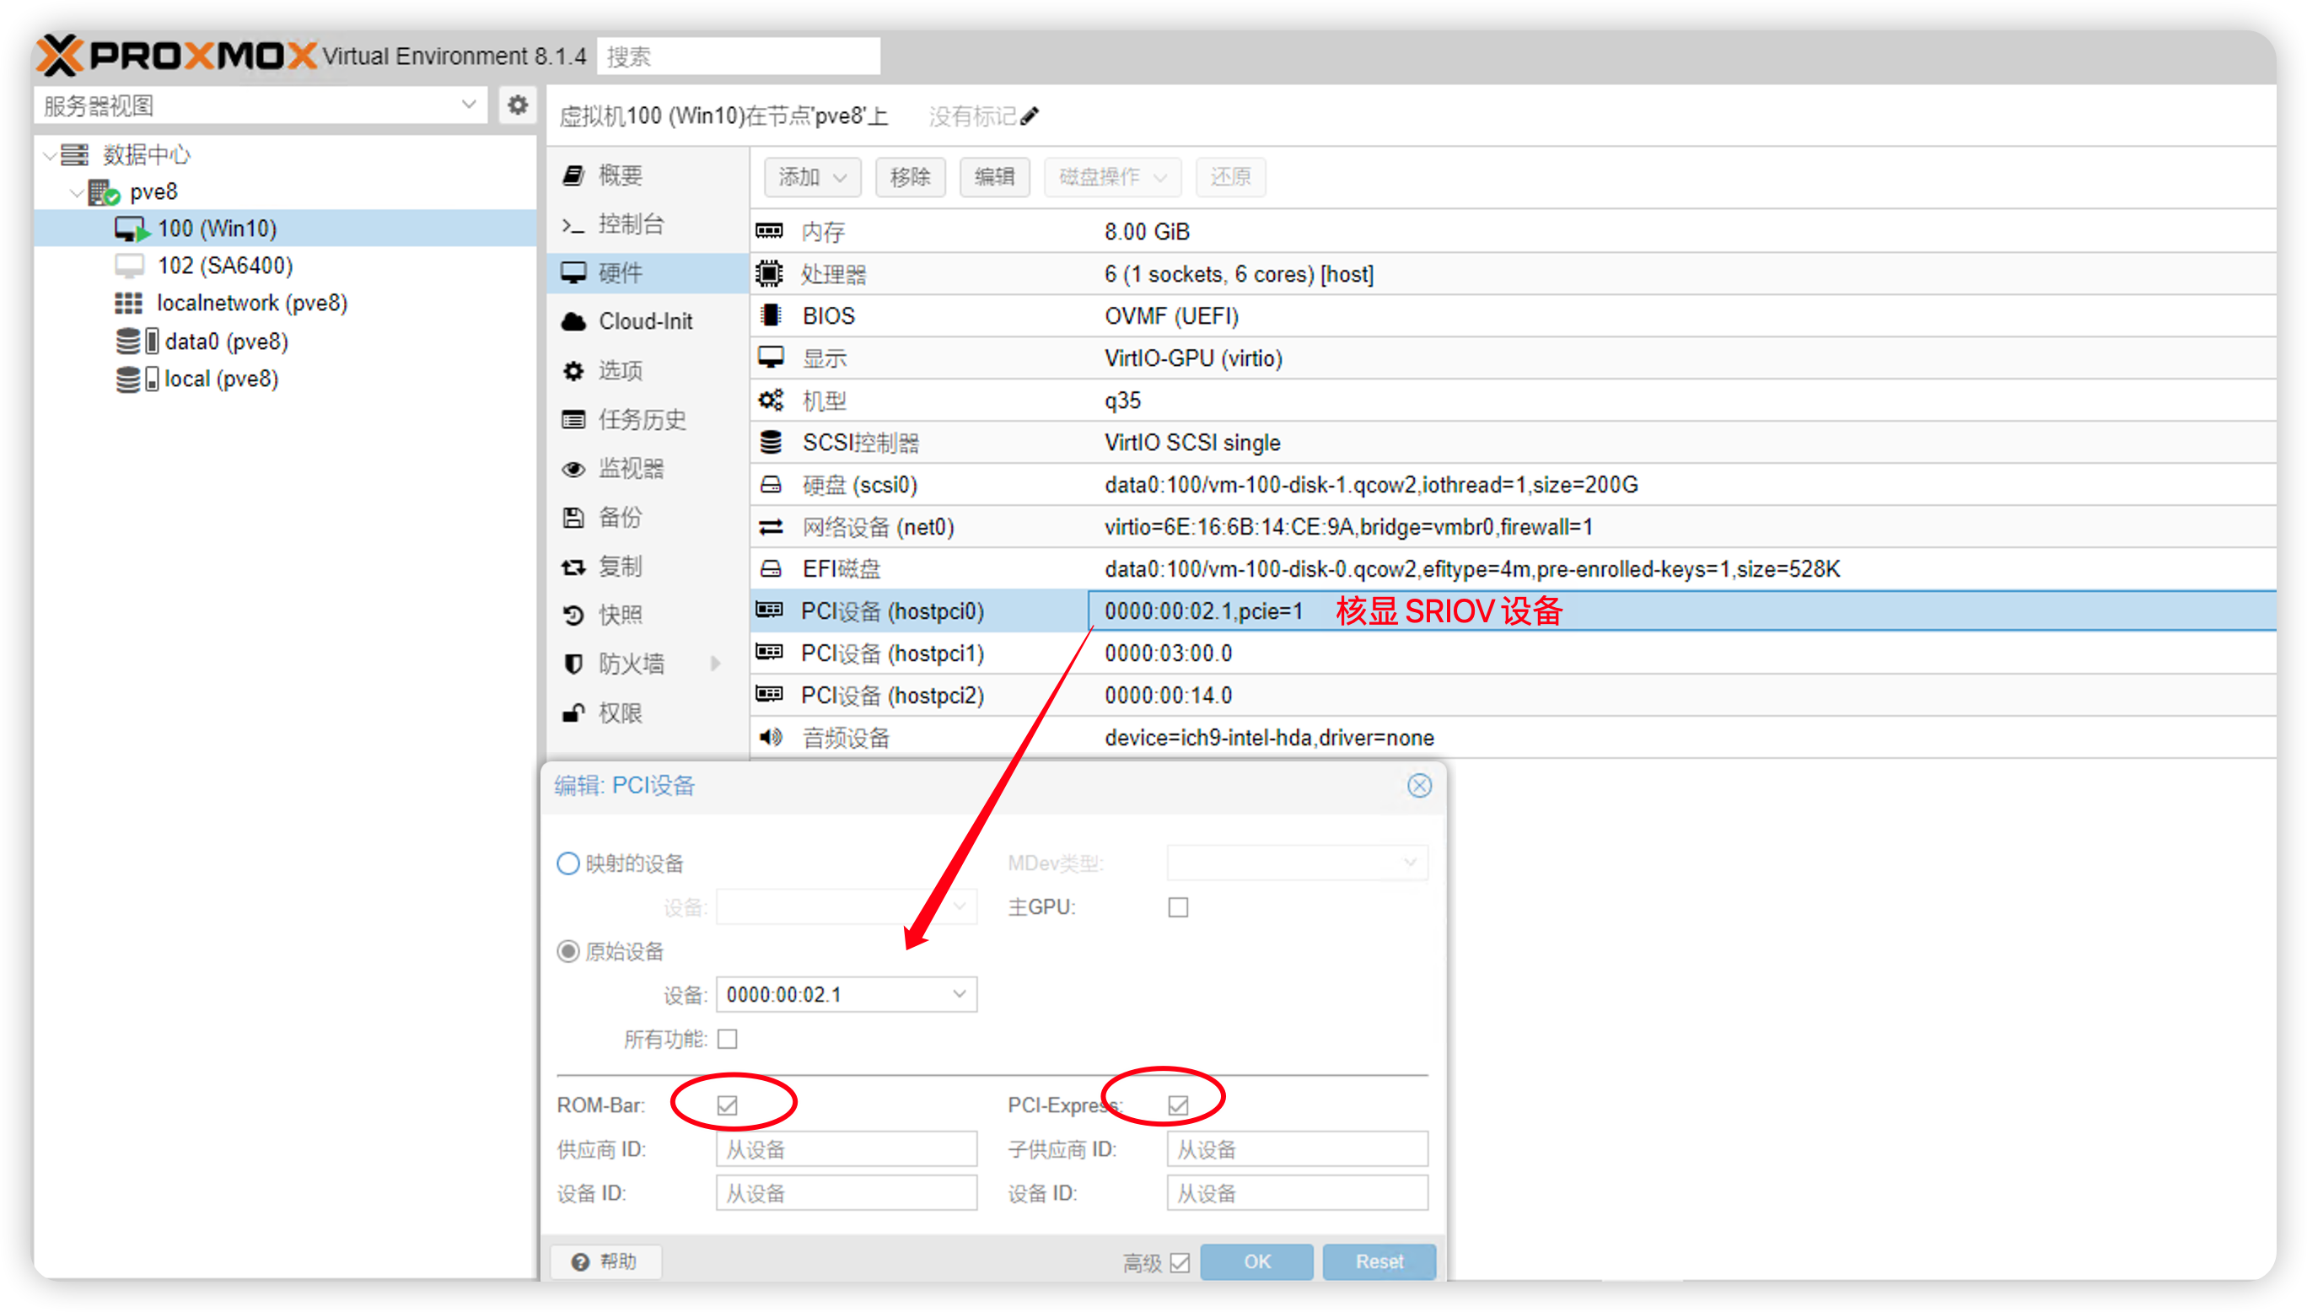The image size is (2307, 1312).
Task: Click the SCSI controller database icon
Action: click(x=770, y=443)
